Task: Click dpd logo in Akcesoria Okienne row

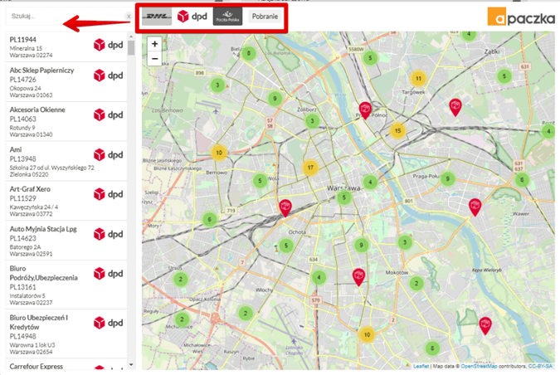Action: [108, 115]
